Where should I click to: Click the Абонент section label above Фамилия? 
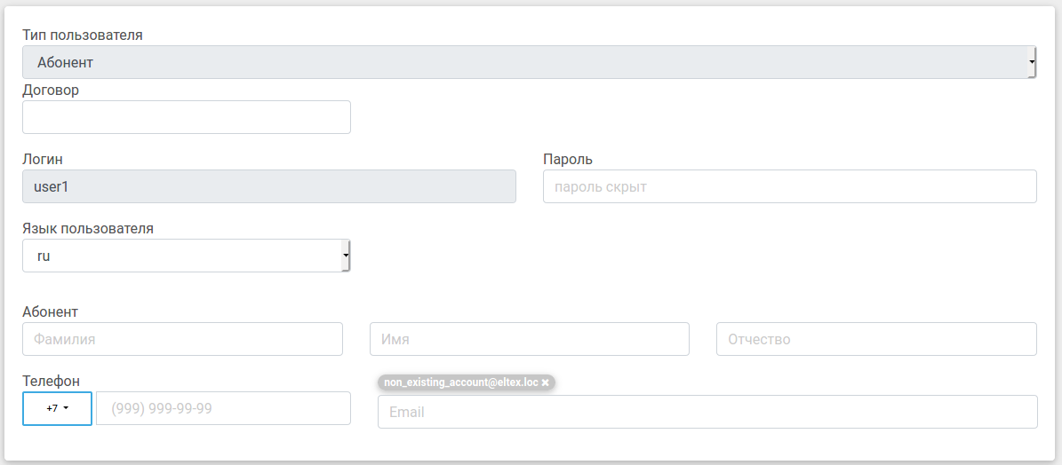(x=50, y=311)
